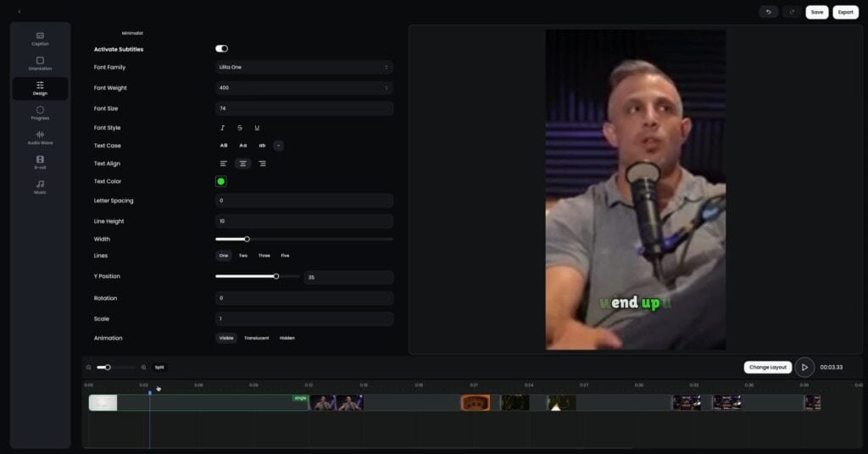Go back using the top-left arrow
Screen dimensions: 868x454
(19, 12)
